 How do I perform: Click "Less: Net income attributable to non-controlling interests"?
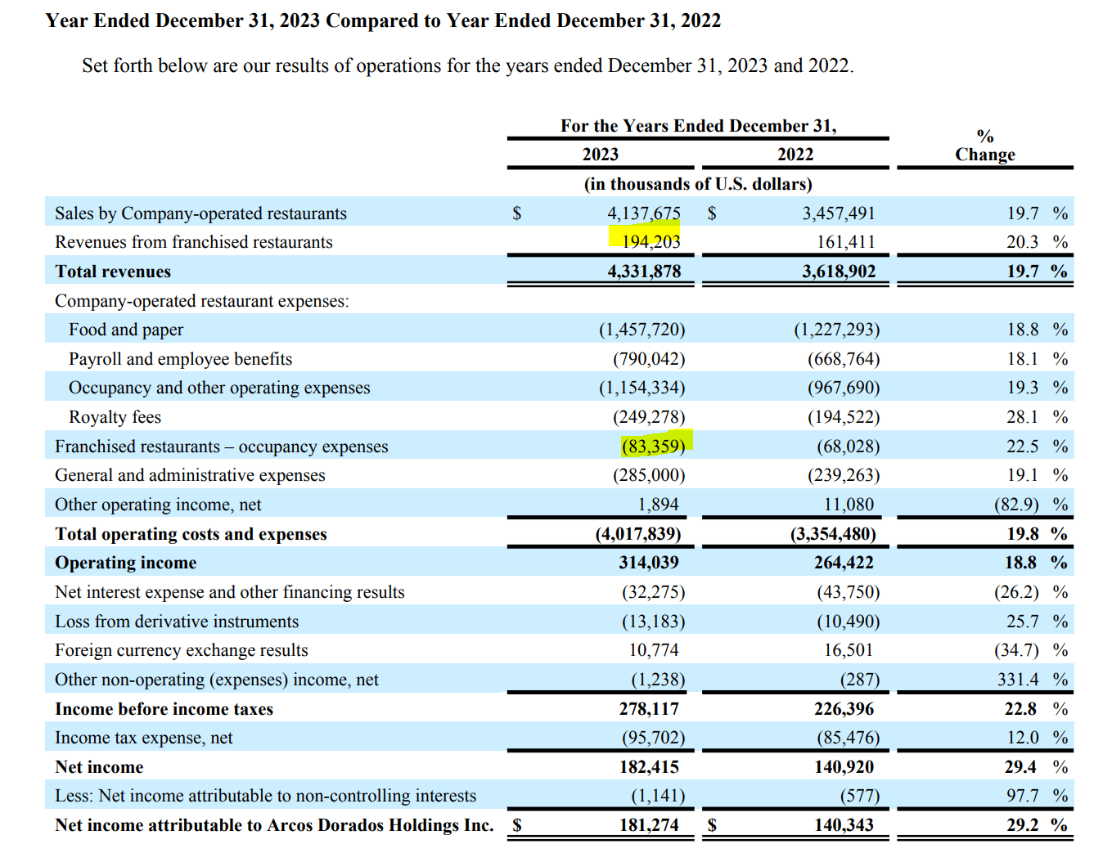(266, 796)
